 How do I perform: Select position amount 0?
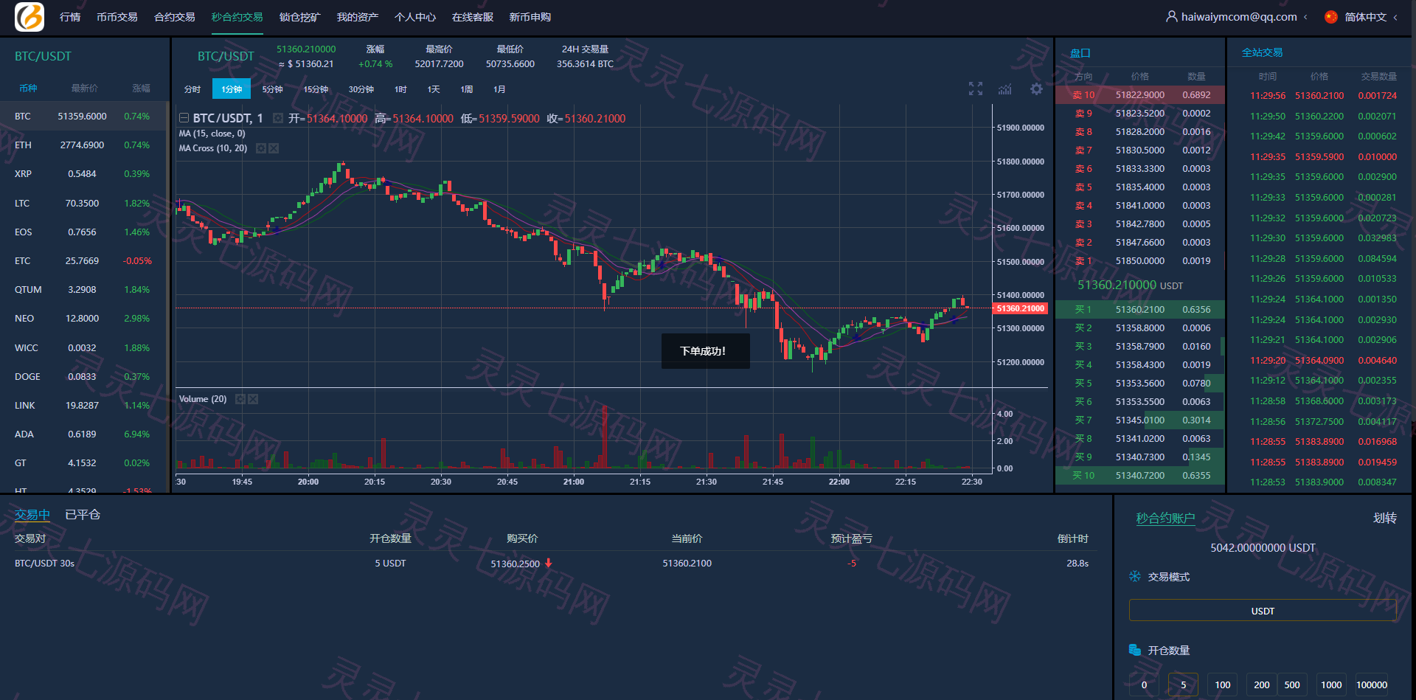1144,685
